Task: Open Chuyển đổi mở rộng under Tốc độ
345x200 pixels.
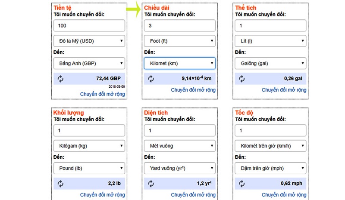Action: 284,194
